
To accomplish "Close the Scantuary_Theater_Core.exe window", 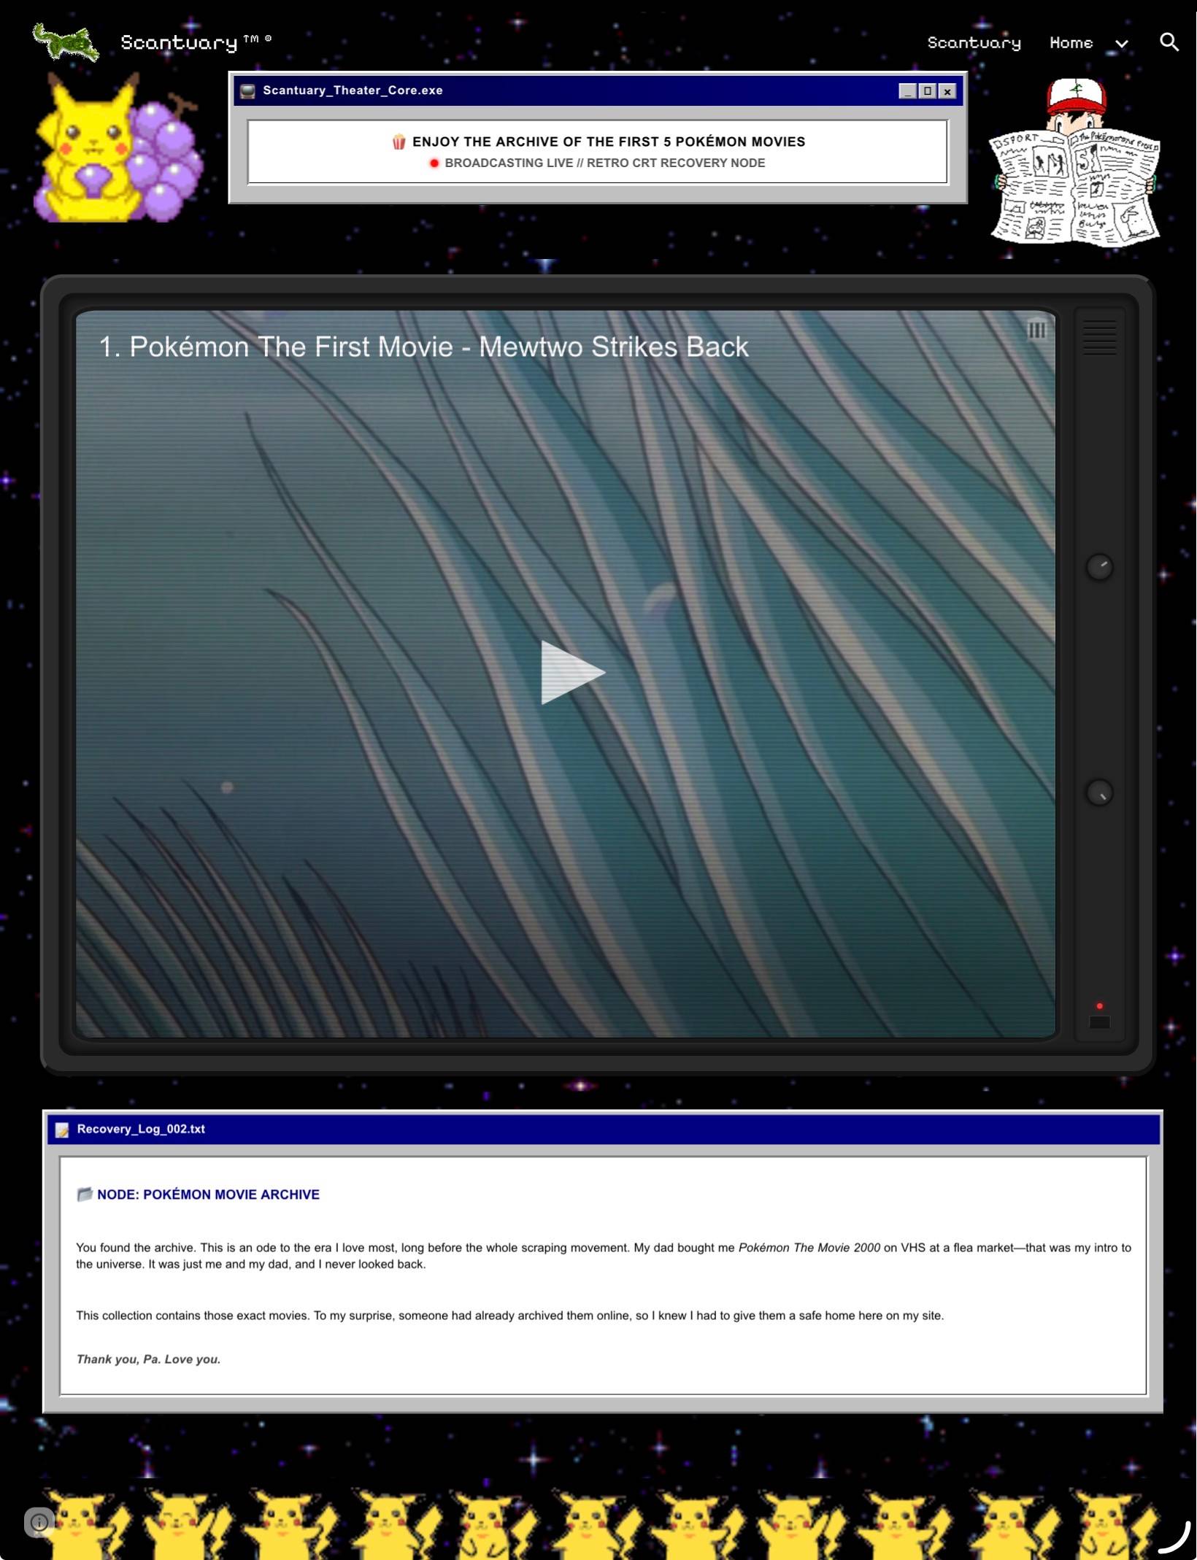I will click(947, 91).
